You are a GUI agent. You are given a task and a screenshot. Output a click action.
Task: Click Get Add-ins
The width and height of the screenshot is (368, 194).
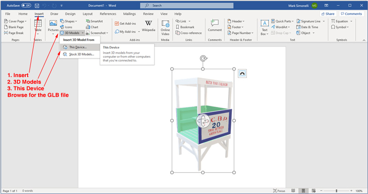125,23
